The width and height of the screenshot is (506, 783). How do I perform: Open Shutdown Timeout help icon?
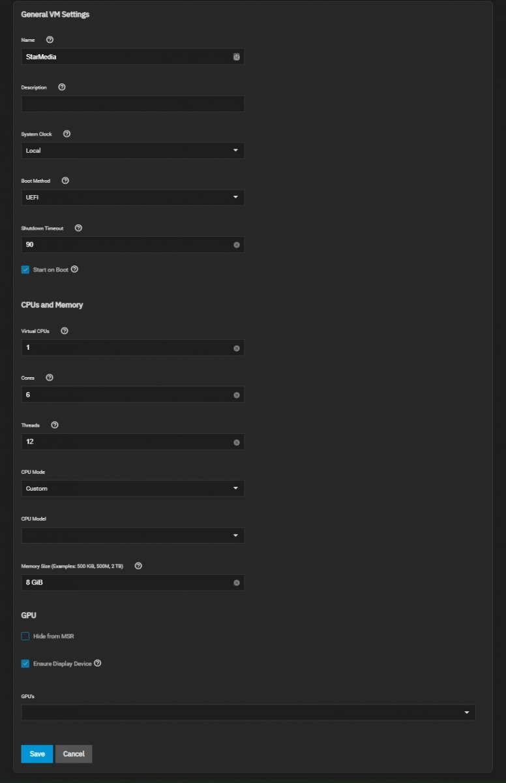tap(78, 228)
